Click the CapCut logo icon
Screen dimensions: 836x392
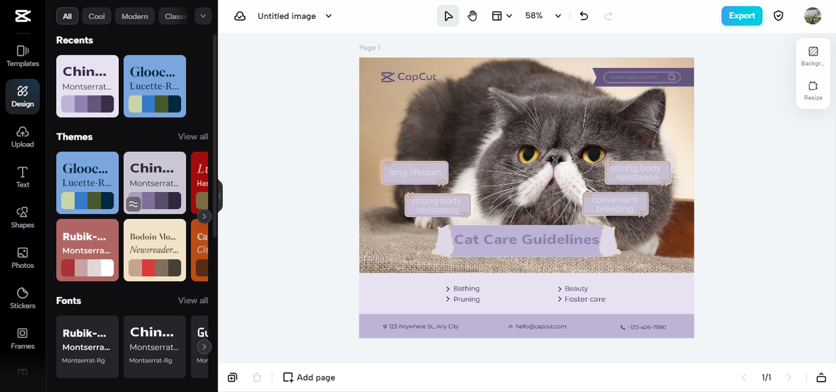(x=22, y=16)
